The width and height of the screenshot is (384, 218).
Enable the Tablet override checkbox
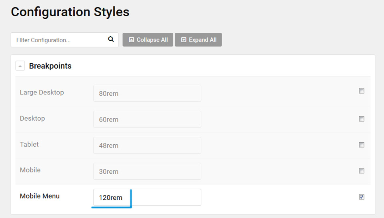(362, 145)
